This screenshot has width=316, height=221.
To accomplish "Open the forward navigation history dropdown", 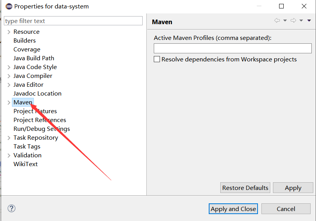I will [301, 20].
